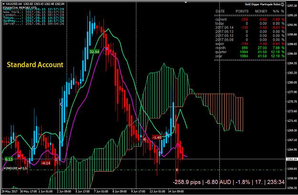Click the 1273.60 price scale value
The height and width of the screenshot is (195, 298).
pyautogui.click(x=292, y=111)
